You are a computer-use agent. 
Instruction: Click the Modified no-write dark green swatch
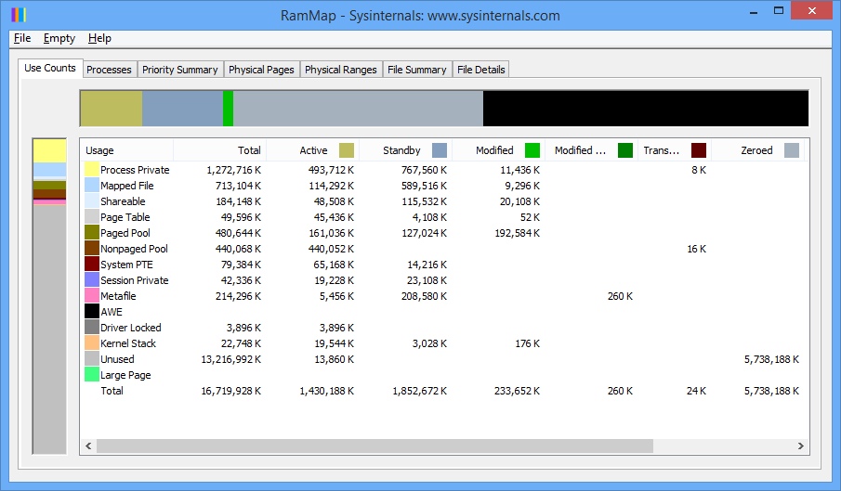[x=625, y=150]
